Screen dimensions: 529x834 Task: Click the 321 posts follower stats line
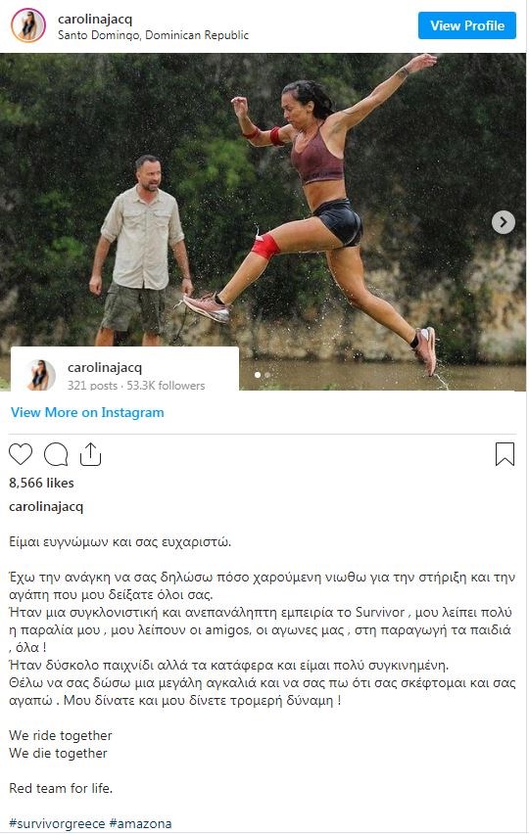[x=136, y=385]
